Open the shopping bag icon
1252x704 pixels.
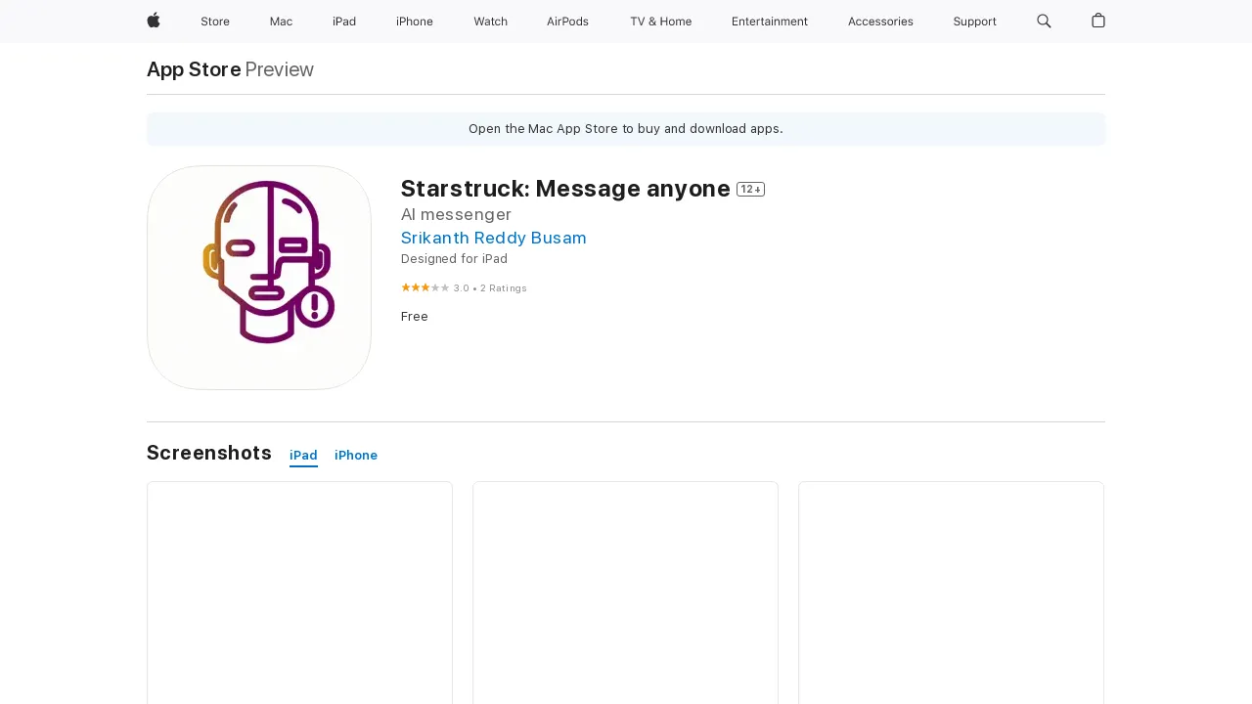click(x=1098, y=21)
